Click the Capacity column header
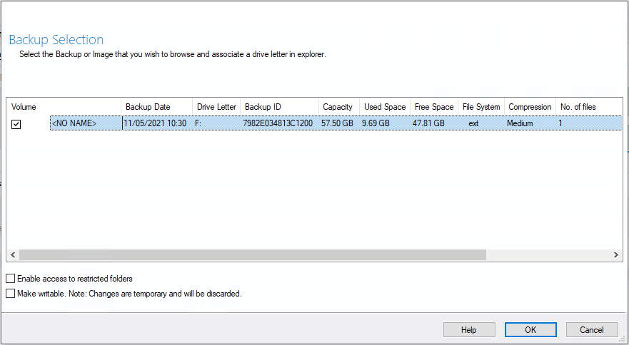This screenshot has height=345, width=629. (x=339, y=107)
